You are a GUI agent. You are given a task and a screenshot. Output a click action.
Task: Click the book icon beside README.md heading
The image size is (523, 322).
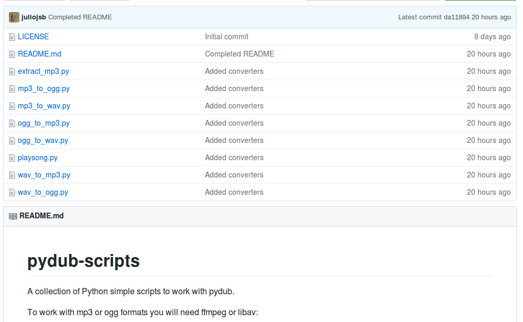pyautogui.click(x=13, y=217)
